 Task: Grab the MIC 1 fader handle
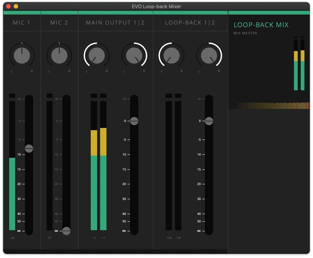coord(29,148)
